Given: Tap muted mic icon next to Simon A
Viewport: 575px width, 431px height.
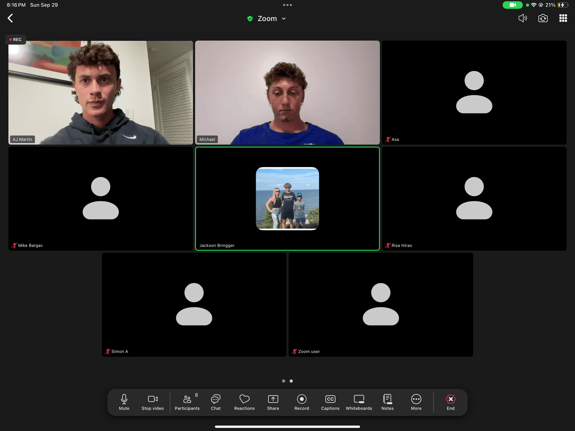Looking at the screenshot, I should 108,351.
